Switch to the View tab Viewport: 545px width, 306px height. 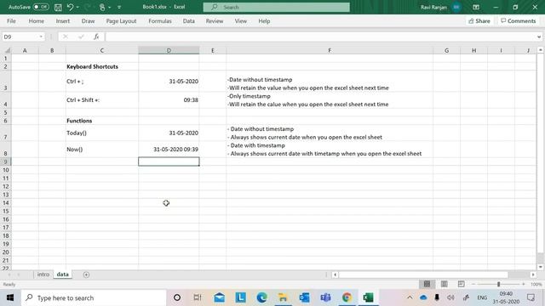pyautogui.click(x=240, y=20)
